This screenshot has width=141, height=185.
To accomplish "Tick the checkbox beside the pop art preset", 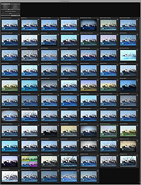I will 38,156.
